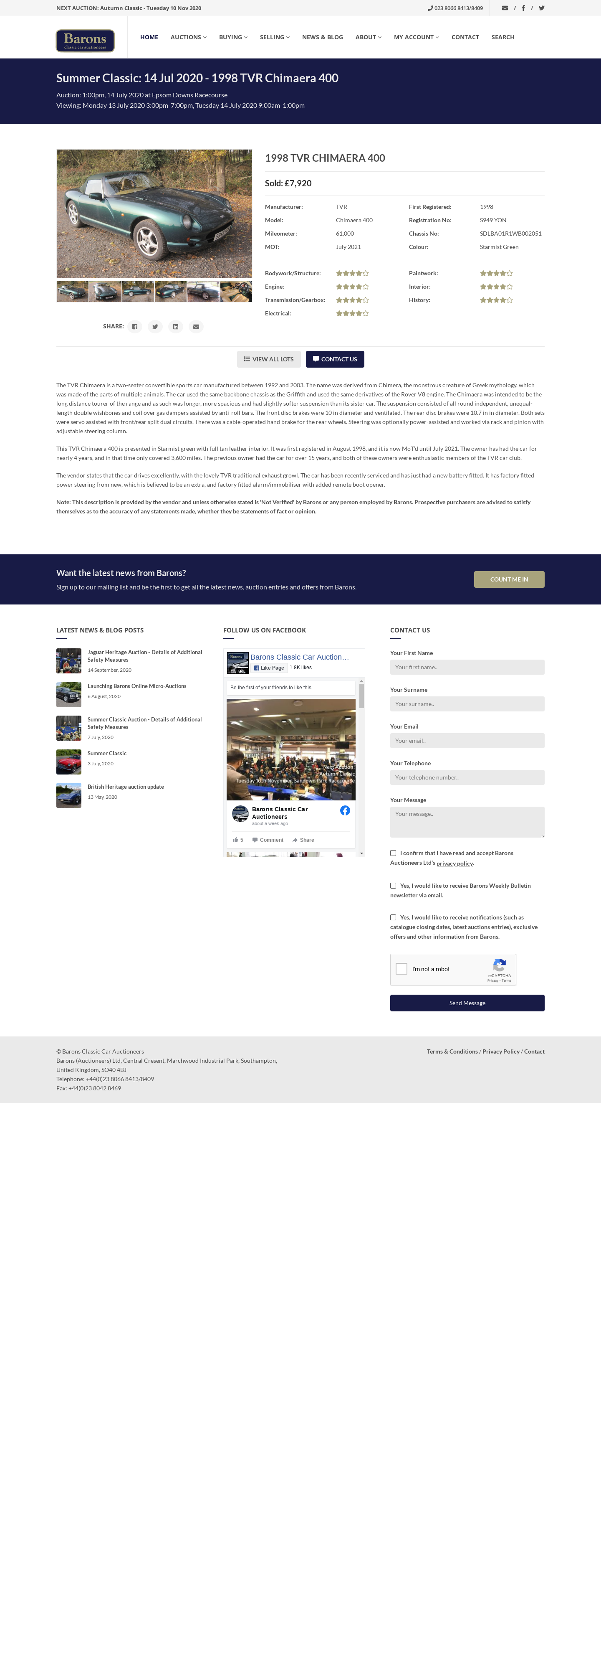This screenshot has height=1671, width=601.
Task: Select the first car gallery thumbnail
Action: point(73,292)
